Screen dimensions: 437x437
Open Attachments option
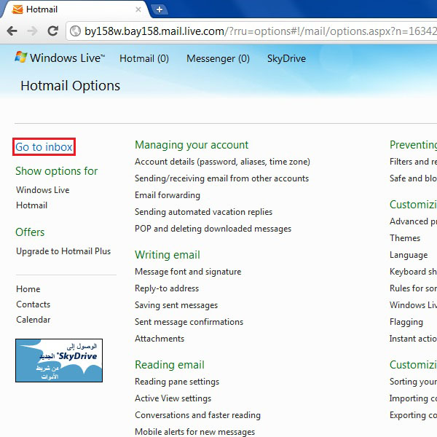click(160, 339)
